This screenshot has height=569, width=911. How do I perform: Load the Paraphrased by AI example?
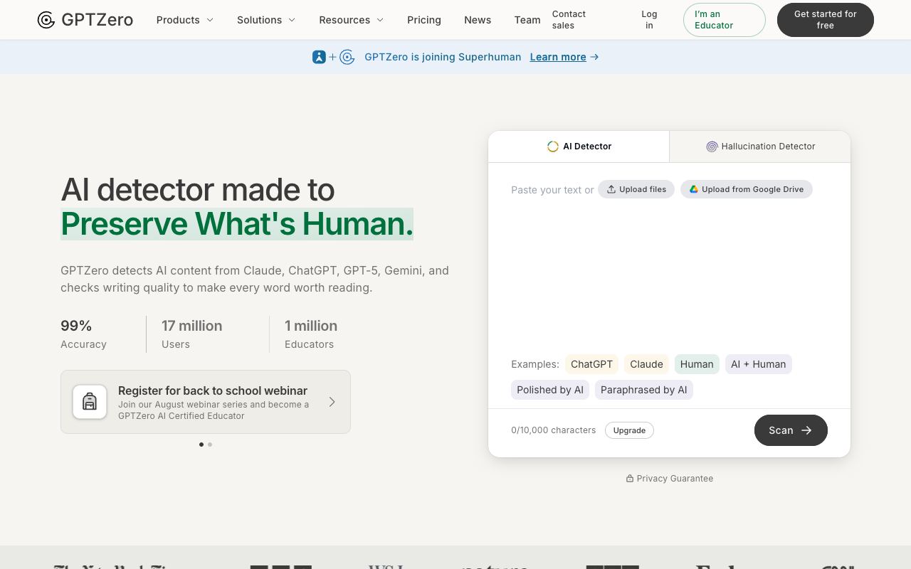pyautogui.click(x=644, y=390)
